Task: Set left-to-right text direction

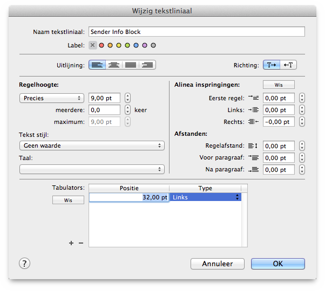Action: [272, 65]
